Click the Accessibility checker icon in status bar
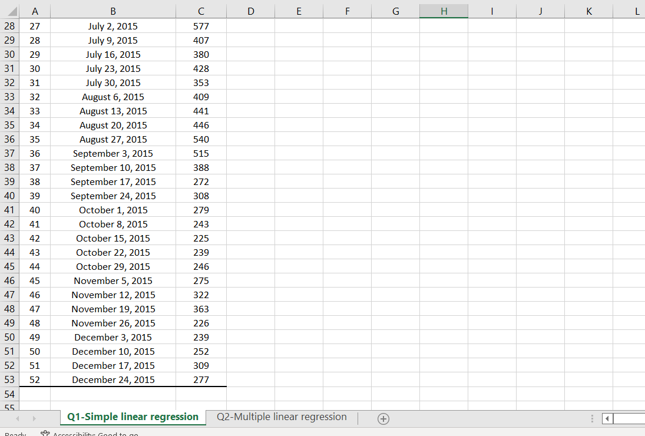 click(x=44, y=433)
